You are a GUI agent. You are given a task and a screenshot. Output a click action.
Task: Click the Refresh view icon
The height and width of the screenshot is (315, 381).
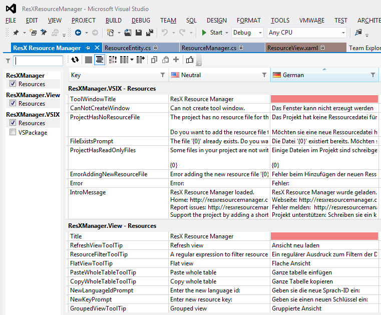coord(75,60)
